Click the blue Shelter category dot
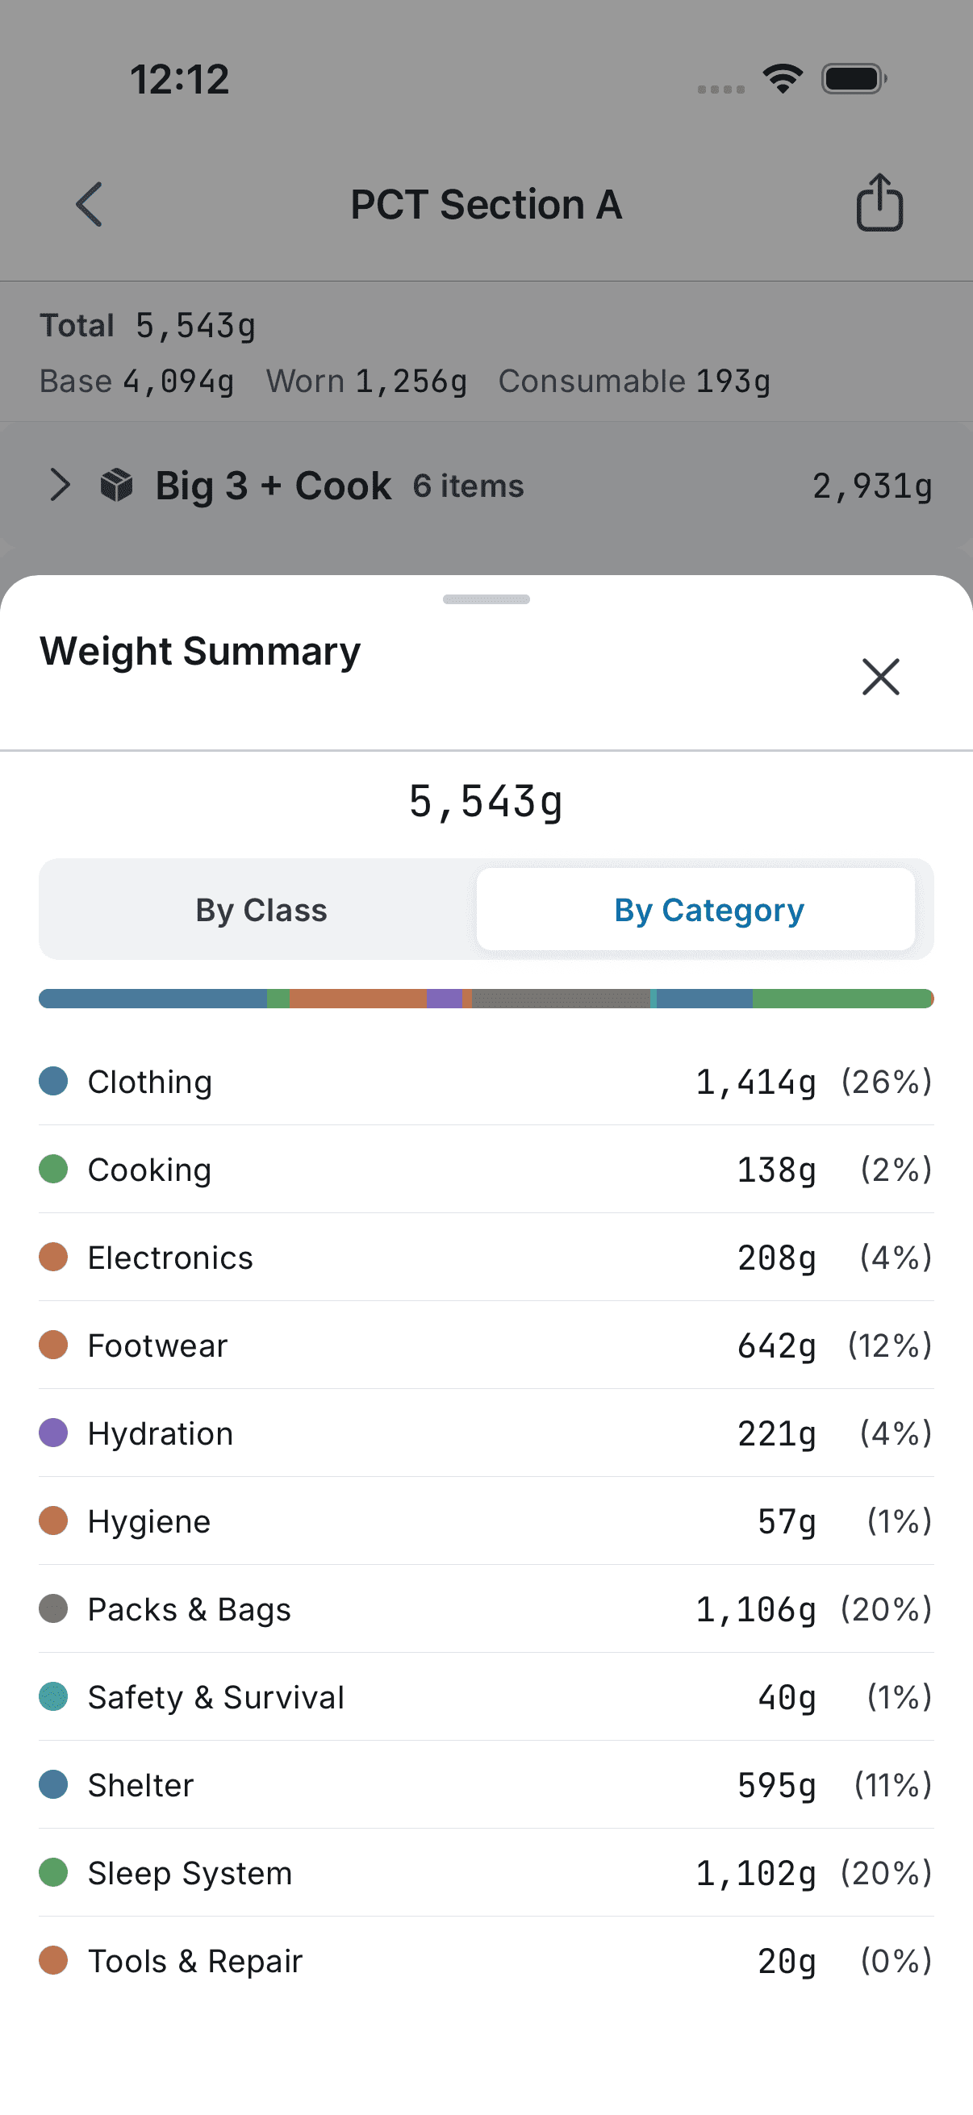The width and height of the screenshot is (973, 2115). click(52, 1785)
